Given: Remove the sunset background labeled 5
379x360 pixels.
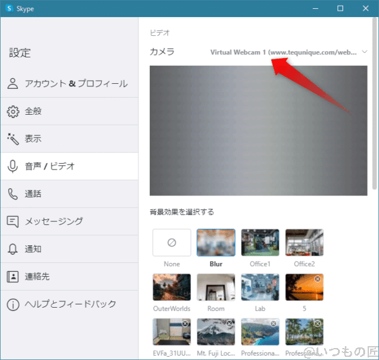Looking at the screenshot, I should pos(318,279).
